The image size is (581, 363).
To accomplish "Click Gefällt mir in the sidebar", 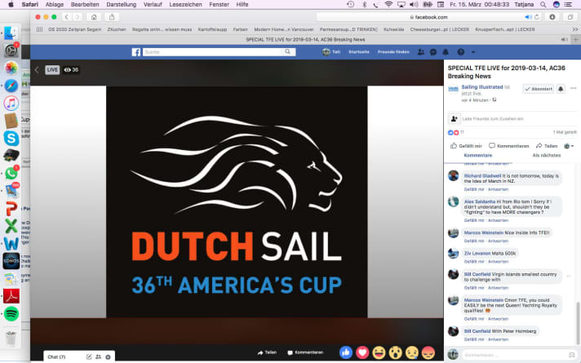I will tap(466, 146).
